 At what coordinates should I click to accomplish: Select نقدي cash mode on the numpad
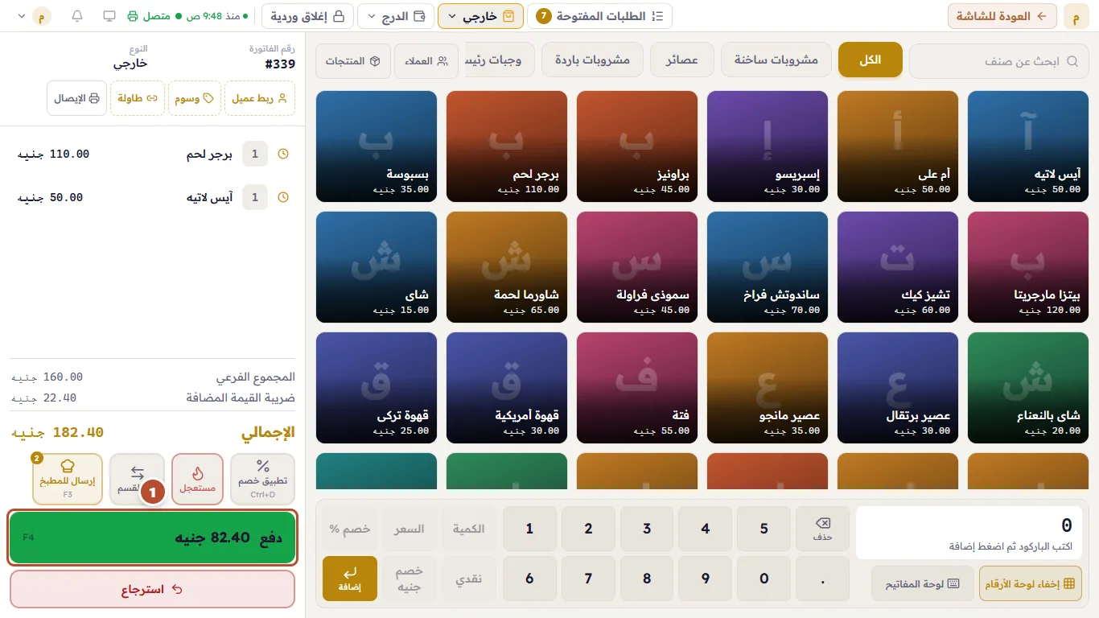pyautogui.click(x=468, y=579)
